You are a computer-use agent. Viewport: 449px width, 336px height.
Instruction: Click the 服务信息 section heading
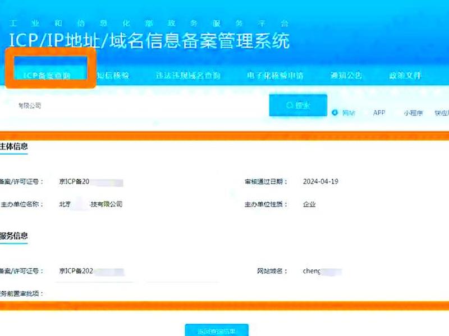coord(13,236)
